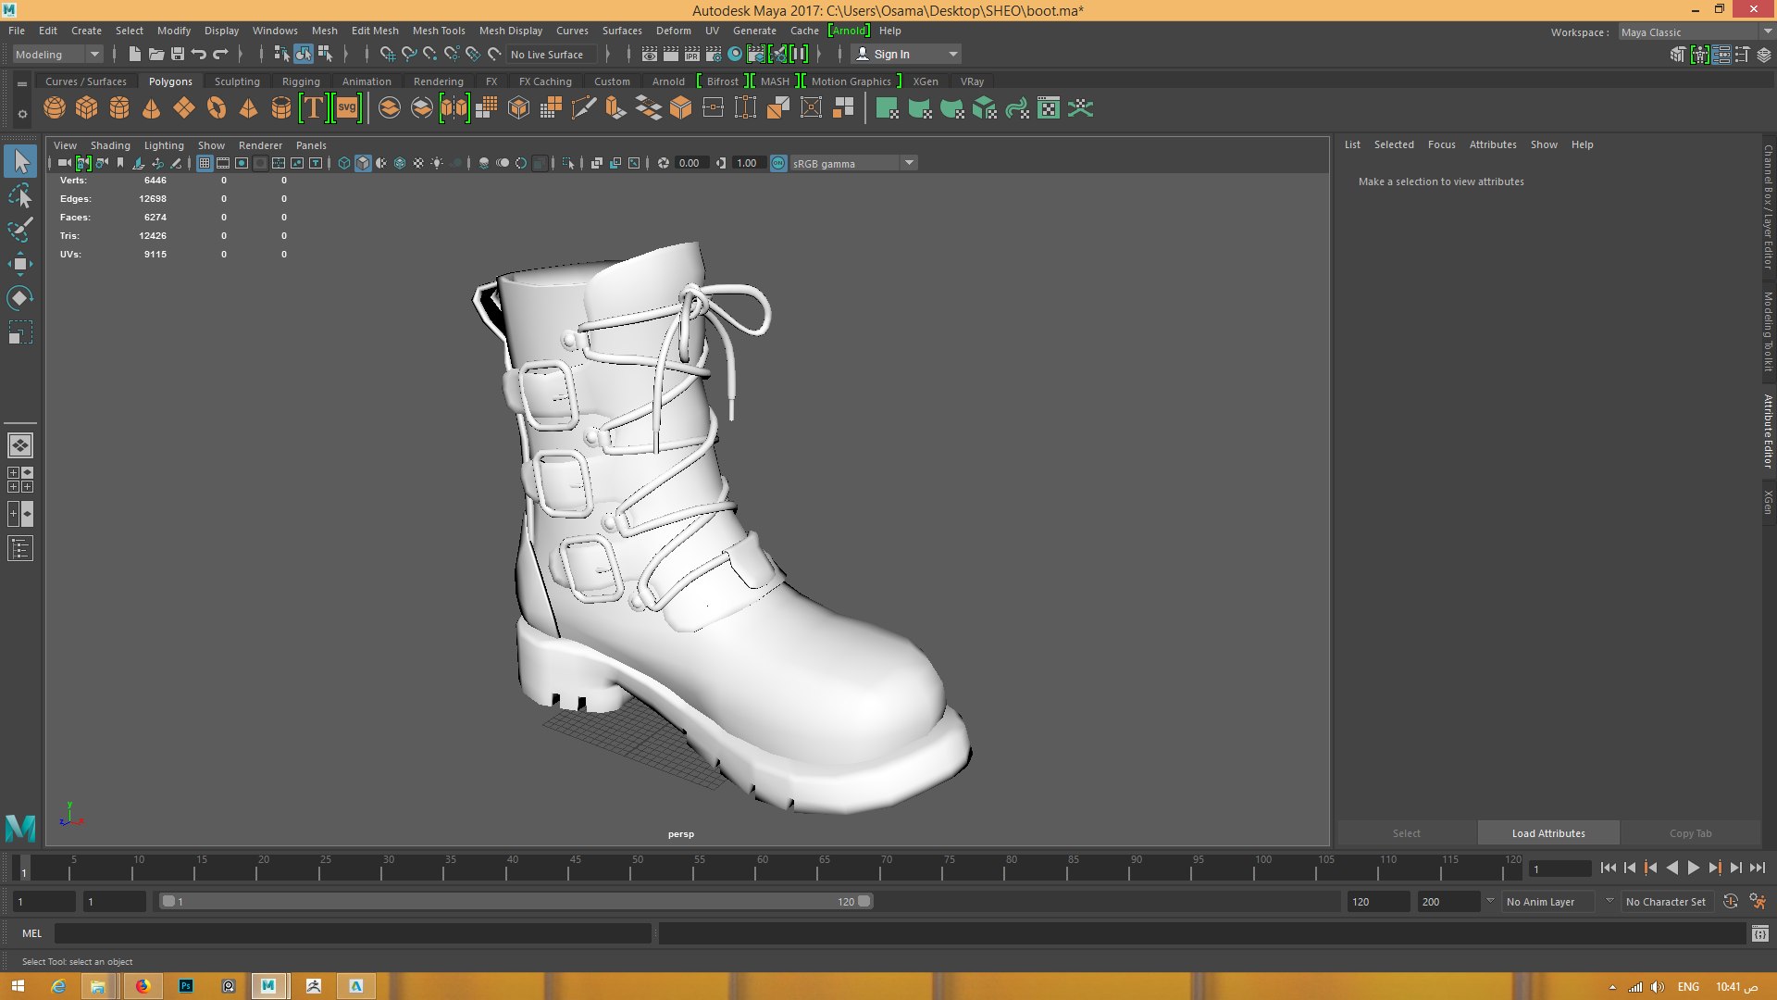The height and width of the screenshot is (1000, 1777).
Task: Toggle viewport grid display button
Action: pyautogui.click(x=205, y=163)
